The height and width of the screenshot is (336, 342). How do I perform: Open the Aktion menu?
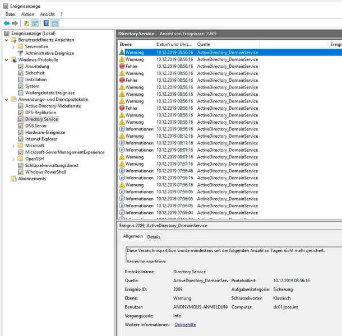(x=27, y=14)
